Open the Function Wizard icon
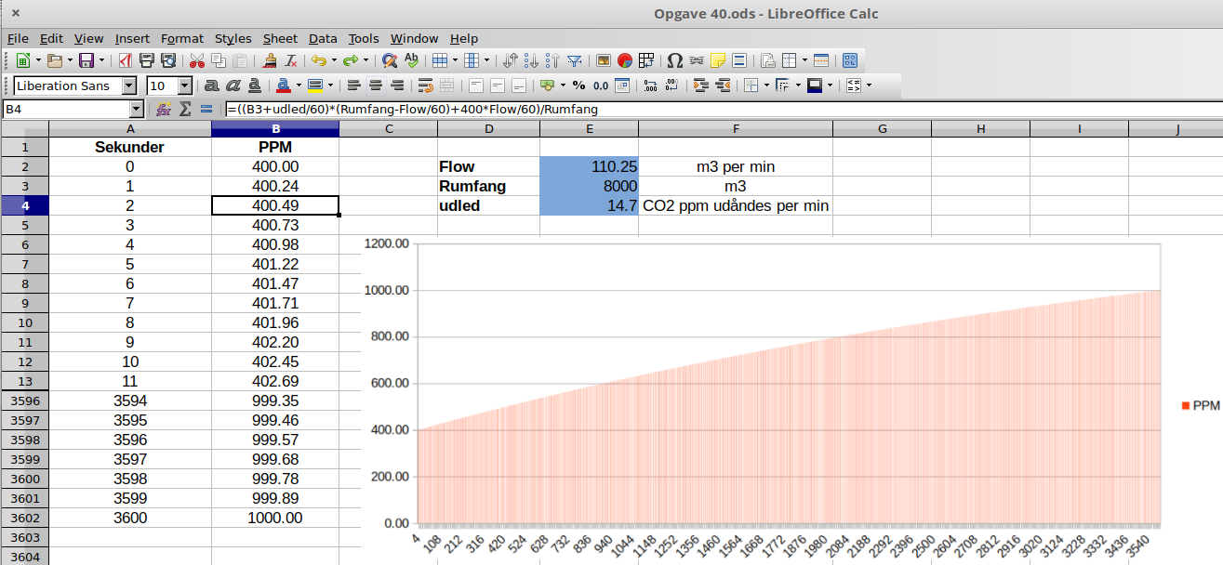The image size is (1223, 565). (x=164, y=109)
